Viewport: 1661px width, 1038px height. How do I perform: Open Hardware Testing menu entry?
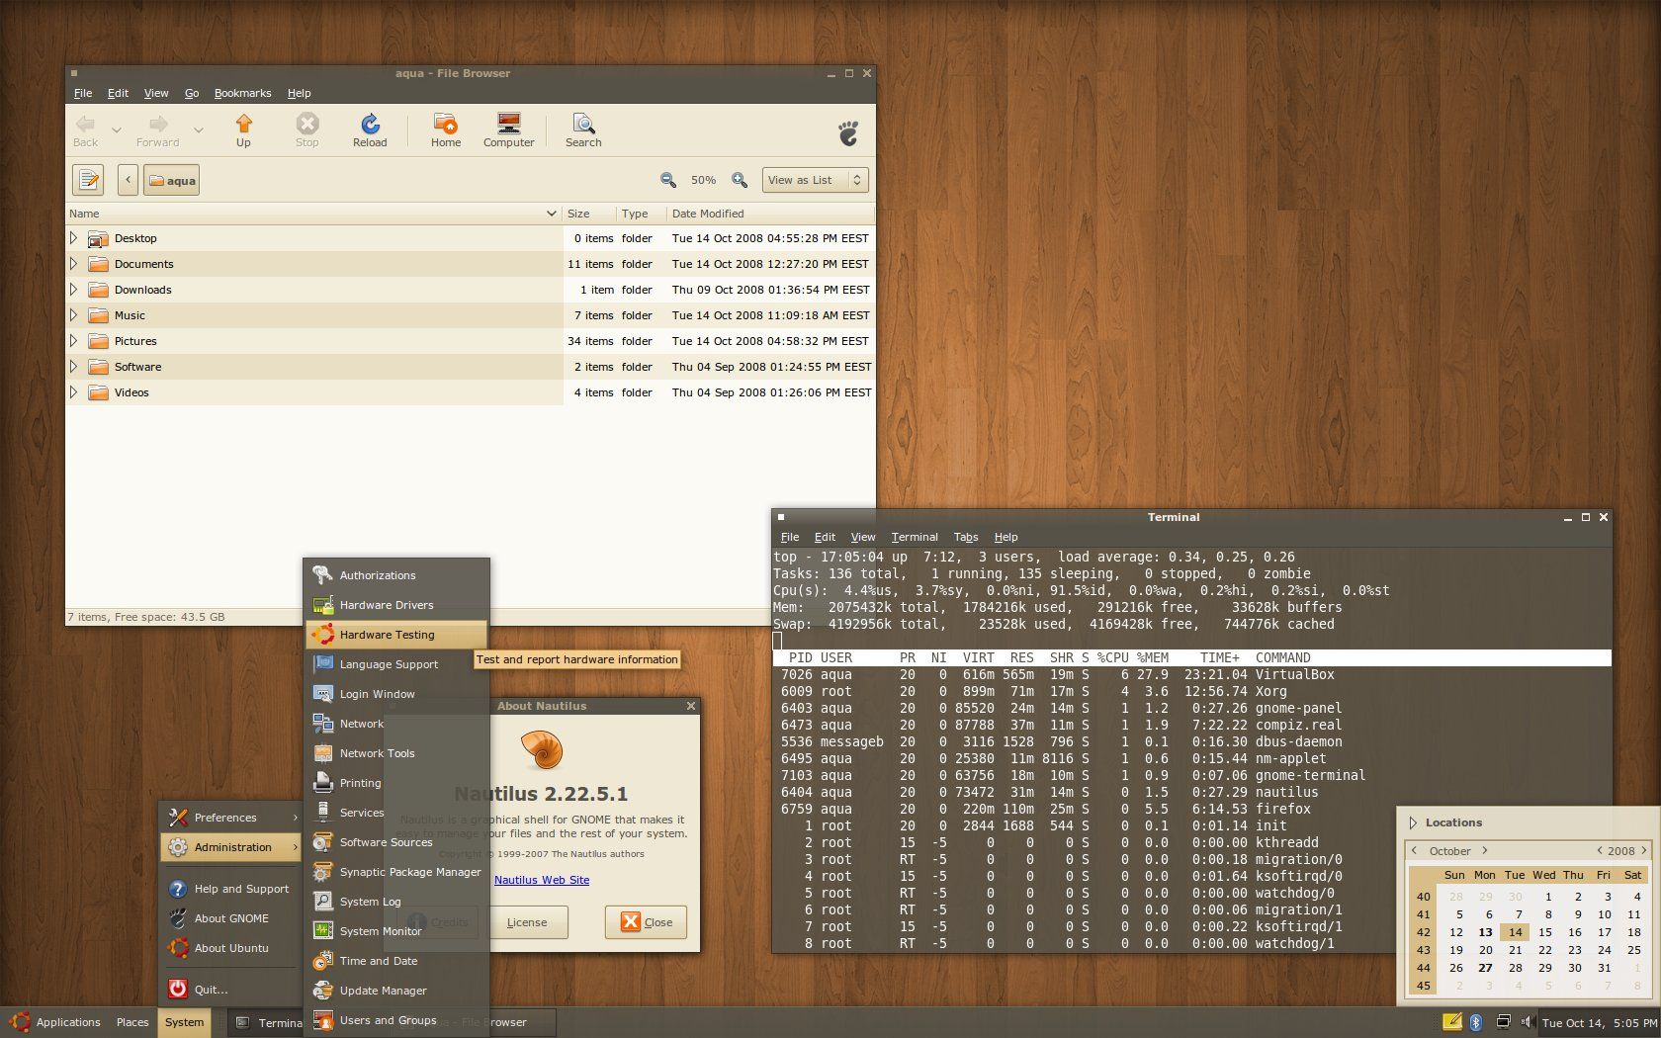tap(396, 635)
